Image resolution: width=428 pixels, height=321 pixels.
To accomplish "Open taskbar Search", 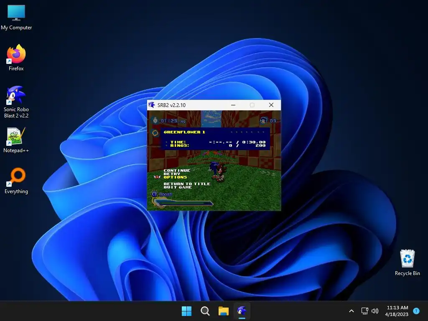I will click(205, 311).
